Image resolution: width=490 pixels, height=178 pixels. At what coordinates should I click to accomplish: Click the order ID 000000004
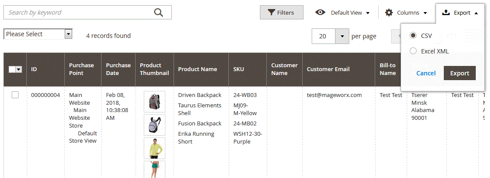click(x=46, y=95)
